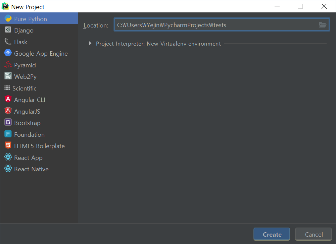336x244 pixels.
Task: Click the PyCharm logo in title bar
Action: coord(5,6)
